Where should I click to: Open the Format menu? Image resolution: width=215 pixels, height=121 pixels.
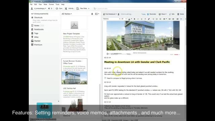[x=51, y=4]
